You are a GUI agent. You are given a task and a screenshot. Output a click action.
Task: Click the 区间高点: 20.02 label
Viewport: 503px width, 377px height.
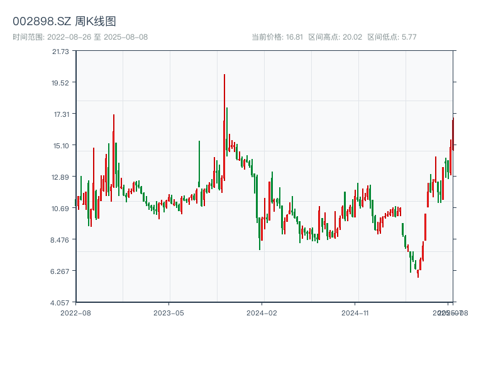335,37
